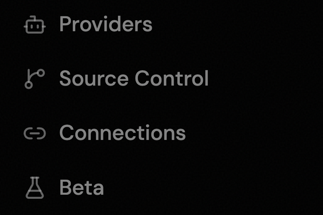Click the flask icon next to Beta
This screenshot has width=323, height=215.
[x=35, y=188]
